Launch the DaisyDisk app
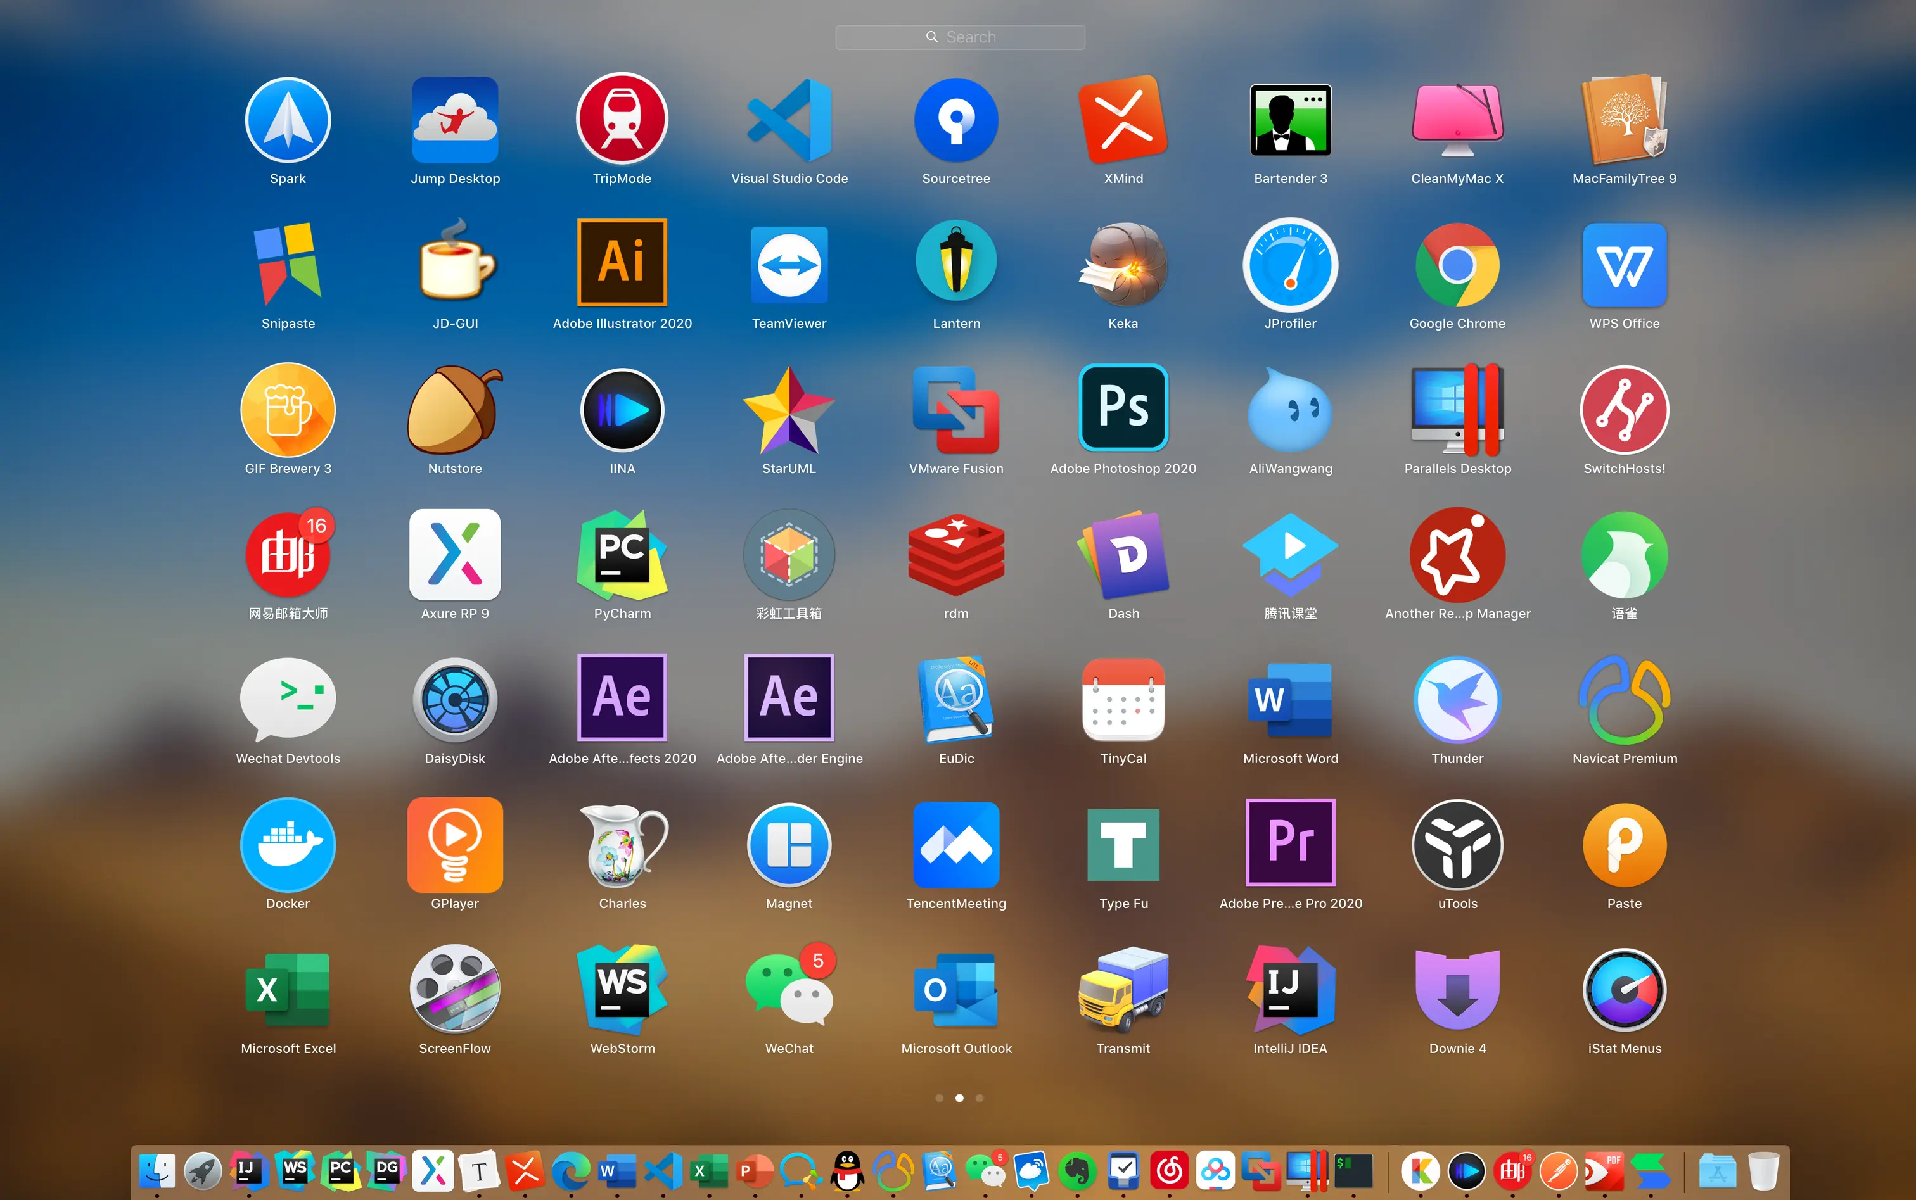Image resolution: width=1916 pixels, height=1200 pixels. [454, 700]
